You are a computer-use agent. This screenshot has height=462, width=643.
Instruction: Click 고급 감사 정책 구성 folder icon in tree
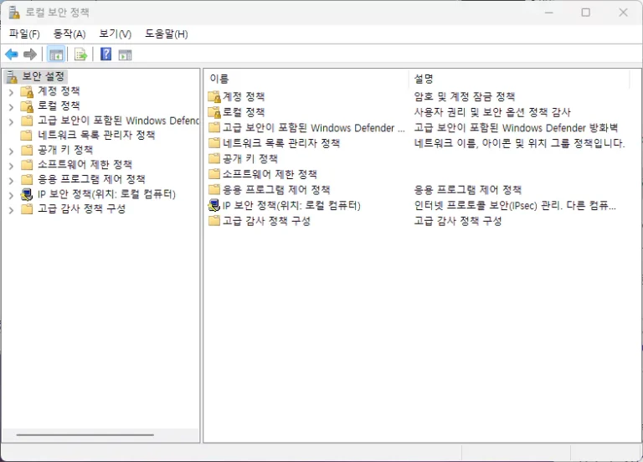click(x=27, y=208)
